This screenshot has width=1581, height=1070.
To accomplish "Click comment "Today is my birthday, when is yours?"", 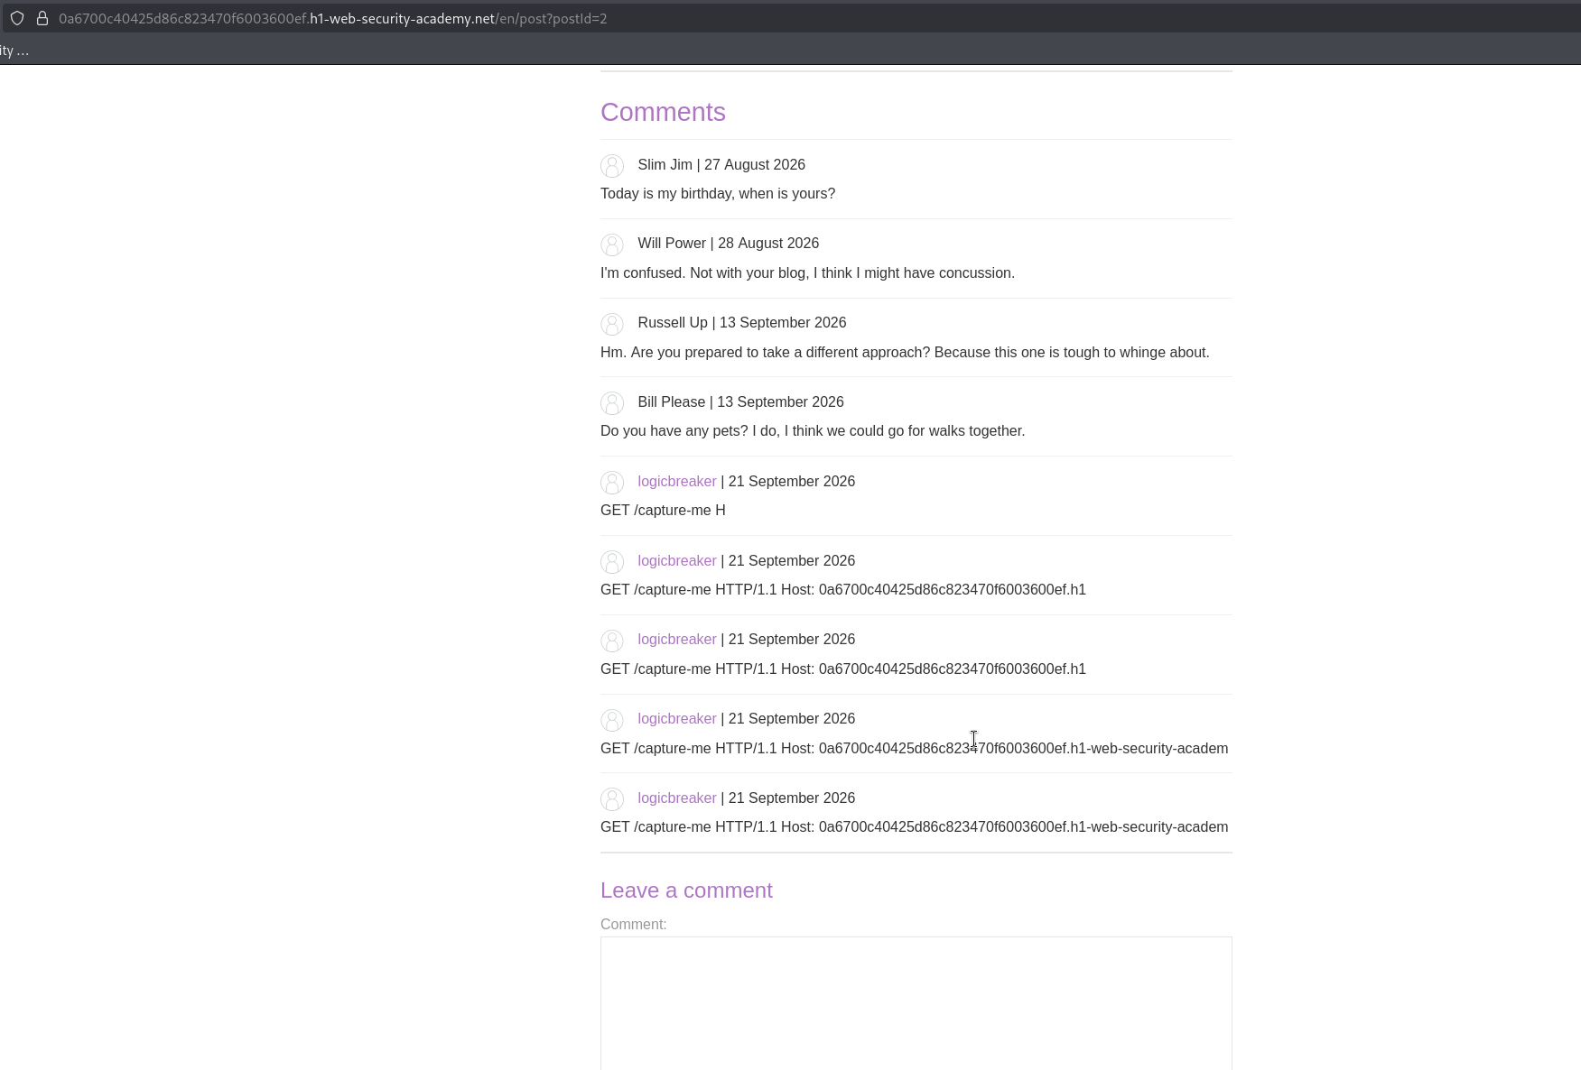I will (718, 194).
